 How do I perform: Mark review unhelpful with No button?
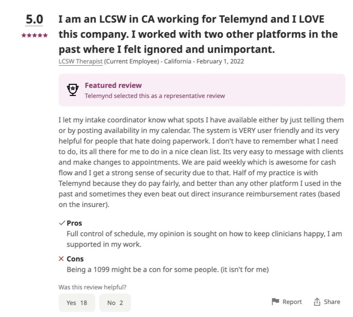tap(115, 303)
